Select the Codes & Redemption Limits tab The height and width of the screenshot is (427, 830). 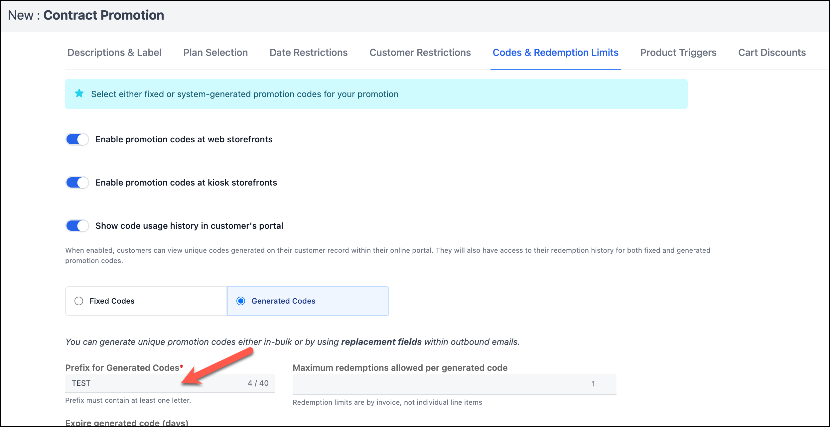(555, 53)
